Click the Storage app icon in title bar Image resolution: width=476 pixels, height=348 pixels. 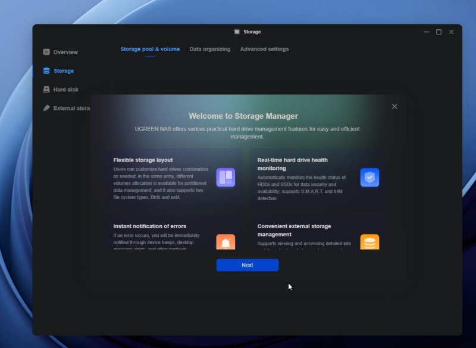click(237, 32)
